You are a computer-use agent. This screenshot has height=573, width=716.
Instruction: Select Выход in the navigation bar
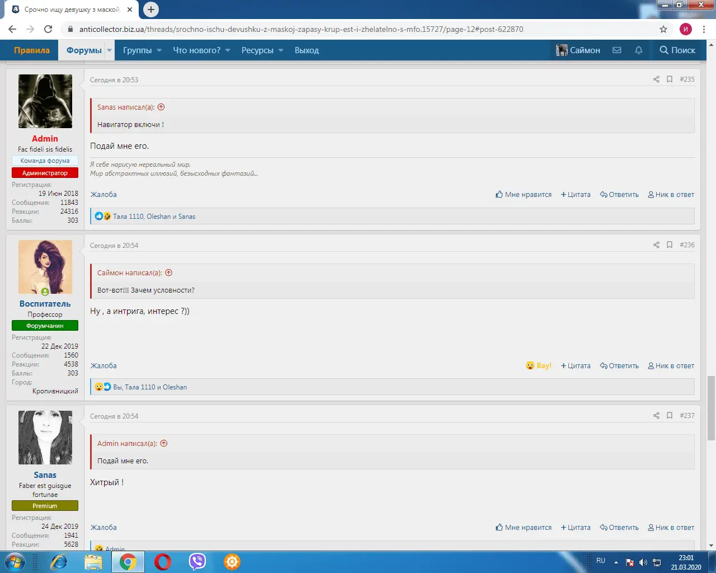(307, 50)
